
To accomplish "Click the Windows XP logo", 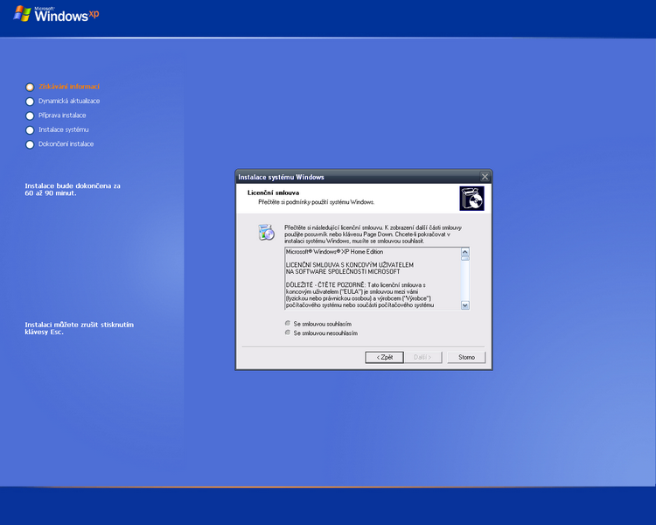I will [57, 14].
